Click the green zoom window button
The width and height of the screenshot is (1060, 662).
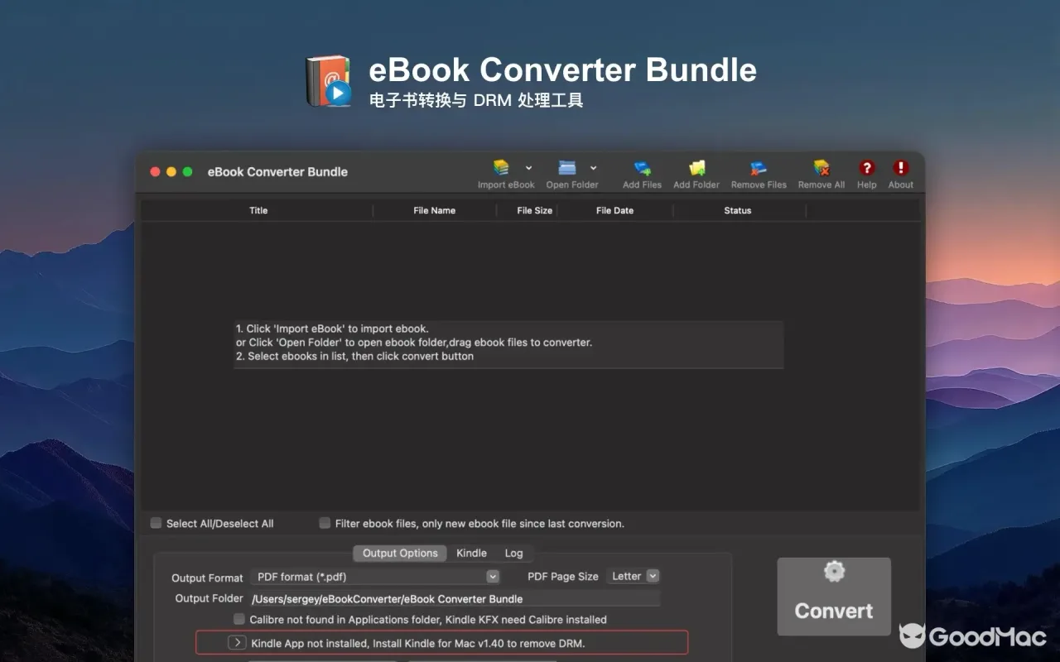click(x=188, y=172)
